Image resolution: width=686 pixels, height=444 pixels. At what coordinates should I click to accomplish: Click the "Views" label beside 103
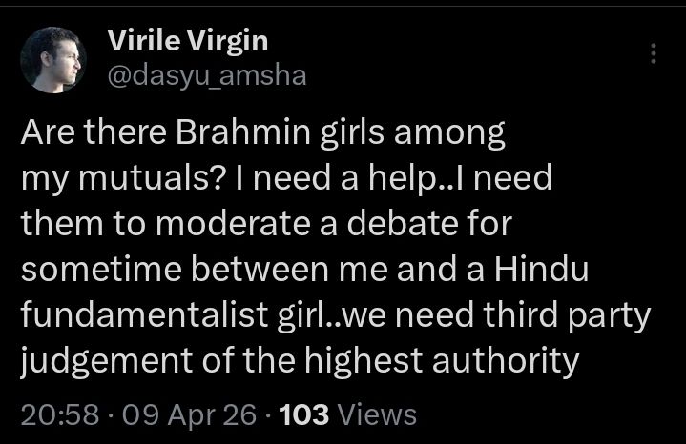point(377,414)
